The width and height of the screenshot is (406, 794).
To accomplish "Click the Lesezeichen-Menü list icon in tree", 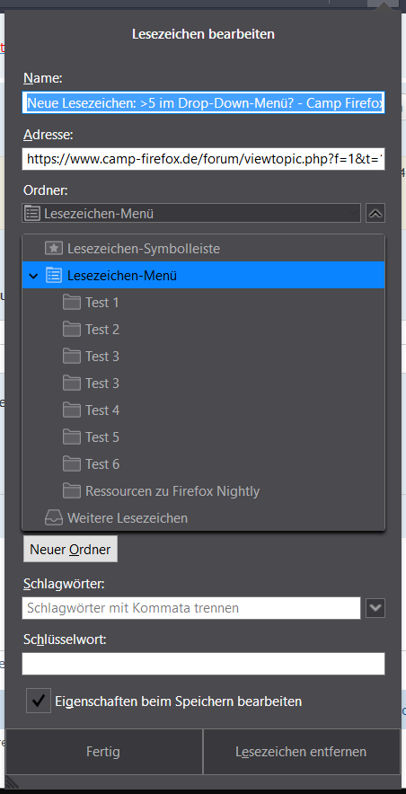I will coord(54,276).
